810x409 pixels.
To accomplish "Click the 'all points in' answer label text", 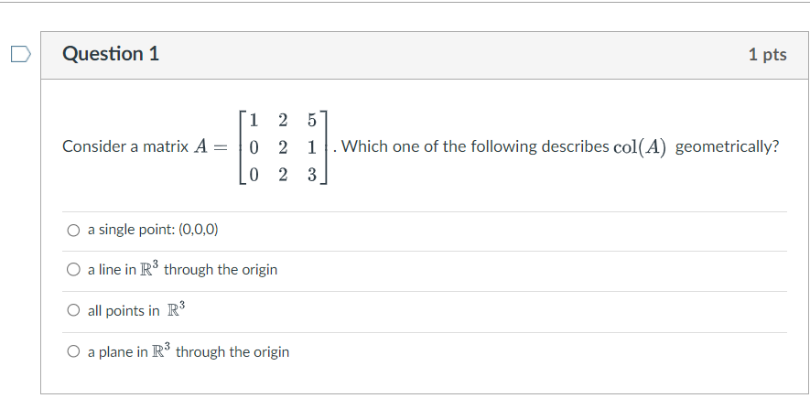I will click(124, 311).
